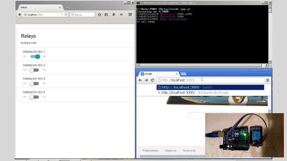Select the Switch tab in Firefox
287x161 pixels.
(40, 7)
